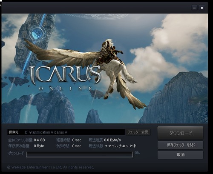The width and height of the screenshot is (213, 174).
Task: Click the ファイルチェック中 transfer status text
Action: [x=120, y=146]
